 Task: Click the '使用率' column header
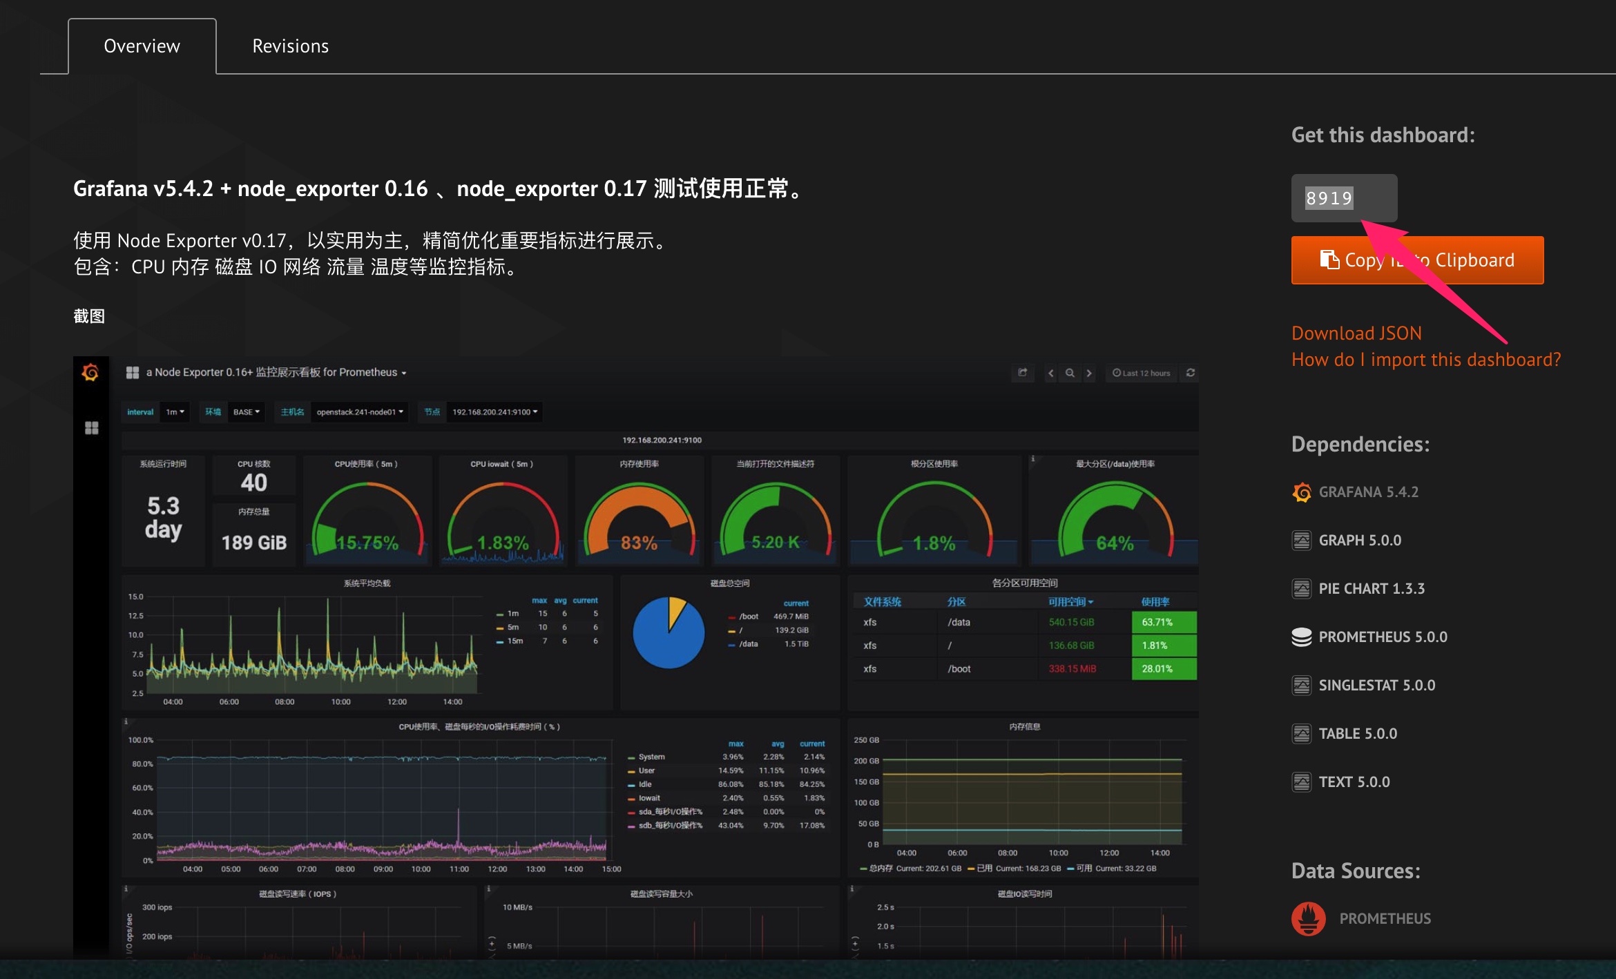(1155, 602)
